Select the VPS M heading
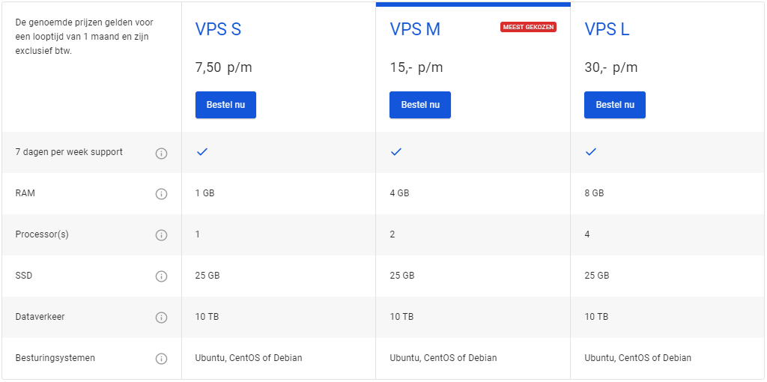The image size is (767, 382). pos(415,29)
